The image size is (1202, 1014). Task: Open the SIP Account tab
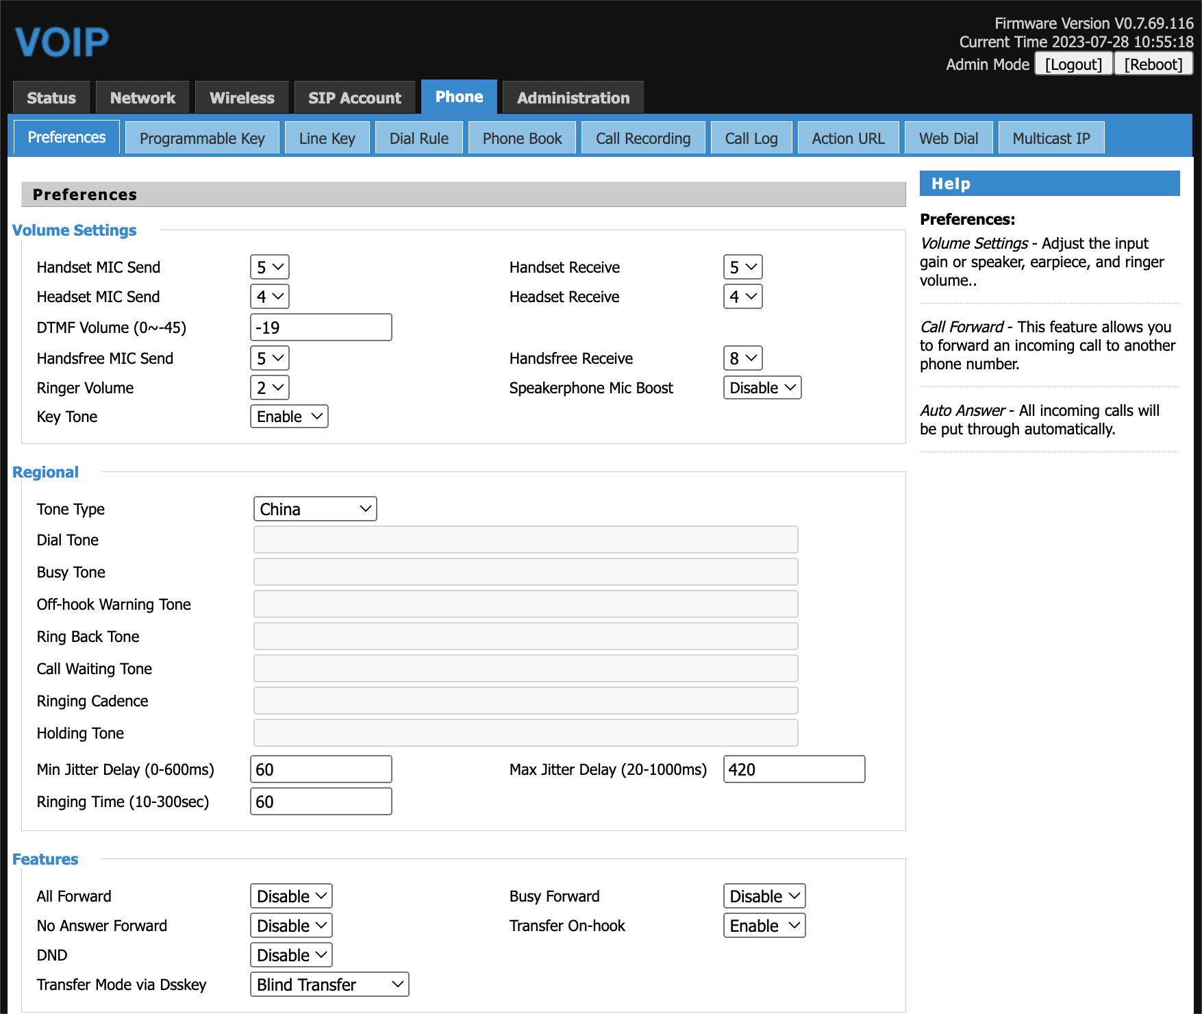[354, 98]
